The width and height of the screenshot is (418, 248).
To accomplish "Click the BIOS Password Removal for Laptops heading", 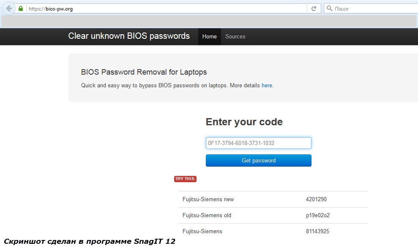I will (x=144, y=72).
